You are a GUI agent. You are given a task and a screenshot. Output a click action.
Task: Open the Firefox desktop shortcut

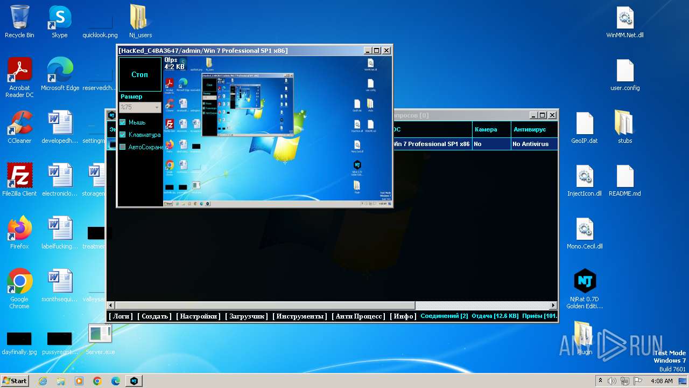pyautogui.click(x=19, y=233)
